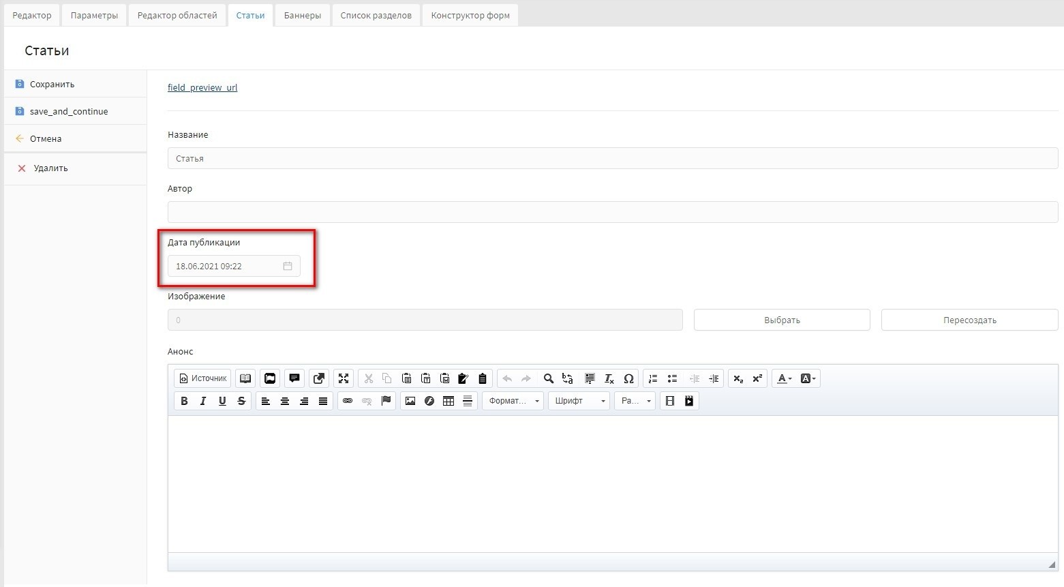Add a hyperlink using link icon
This screenshot has width=1064, height=587.
click(348, 401)
